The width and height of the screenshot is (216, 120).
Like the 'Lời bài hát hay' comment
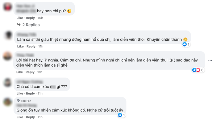coord(19,72)
